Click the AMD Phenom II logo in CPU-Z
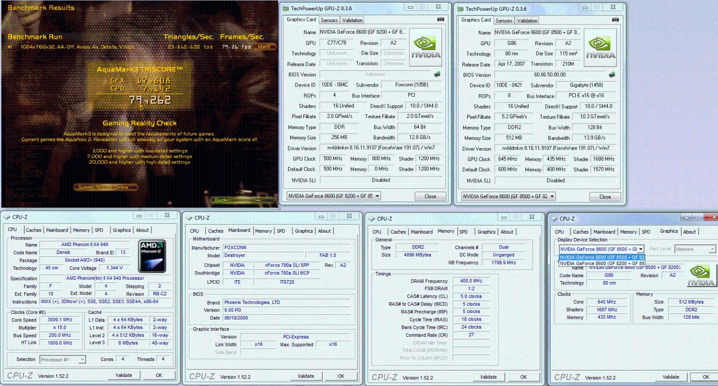Viewport: 718px width, 386px height. 153,256
